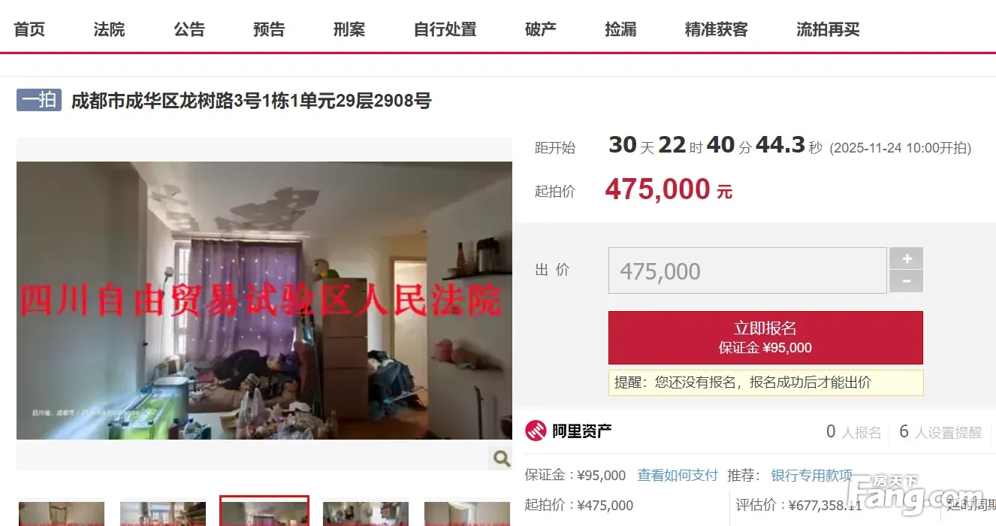
Task: Open 流拍再买 navigation item
Action: (828, 29)
